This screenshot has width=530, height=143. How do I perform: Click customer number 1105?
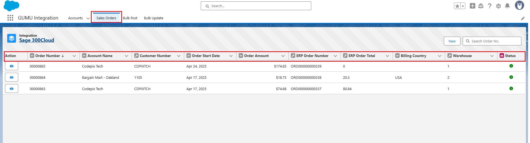[x=138, y=78]
